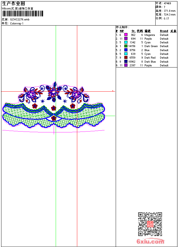Click the QR code near the bottom right
This screenshot has height=247, width=178.
pyautogui.click(x=150, y=224)
